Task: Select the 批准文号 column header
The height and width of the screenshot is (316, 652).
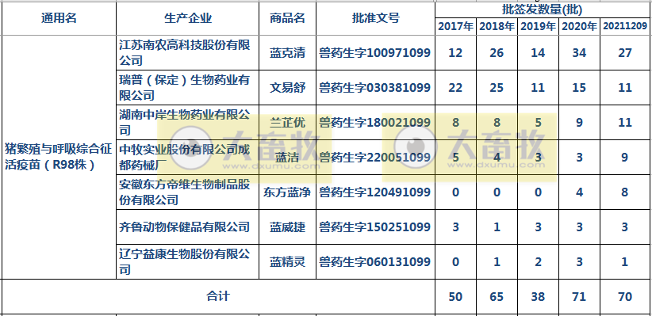Action: pos(375,18)
